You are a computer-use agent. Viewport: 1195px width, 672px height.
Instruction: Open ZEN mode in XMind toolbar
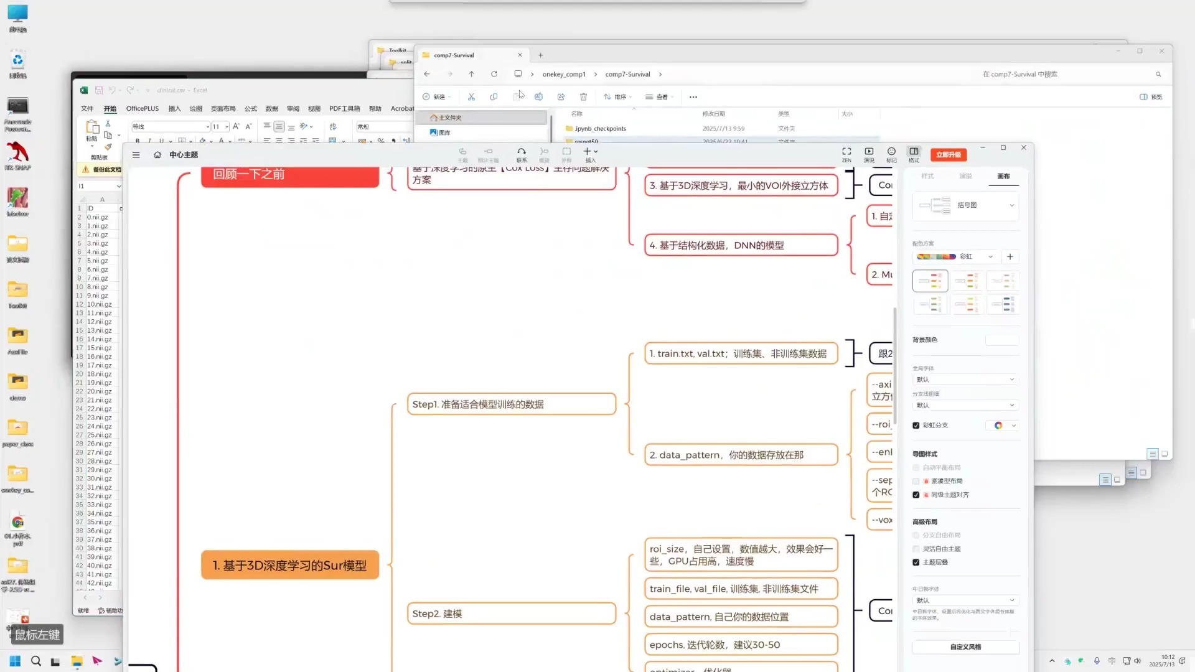(x=846, y=155)
